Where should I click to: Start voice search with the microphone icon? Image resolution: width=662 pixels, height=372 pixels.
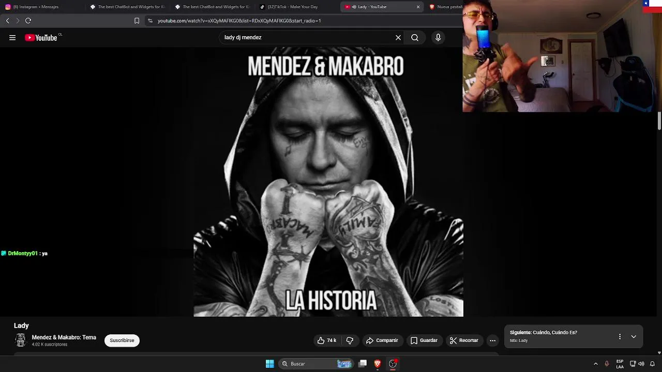pyautogui.click(x=438, y=38)
